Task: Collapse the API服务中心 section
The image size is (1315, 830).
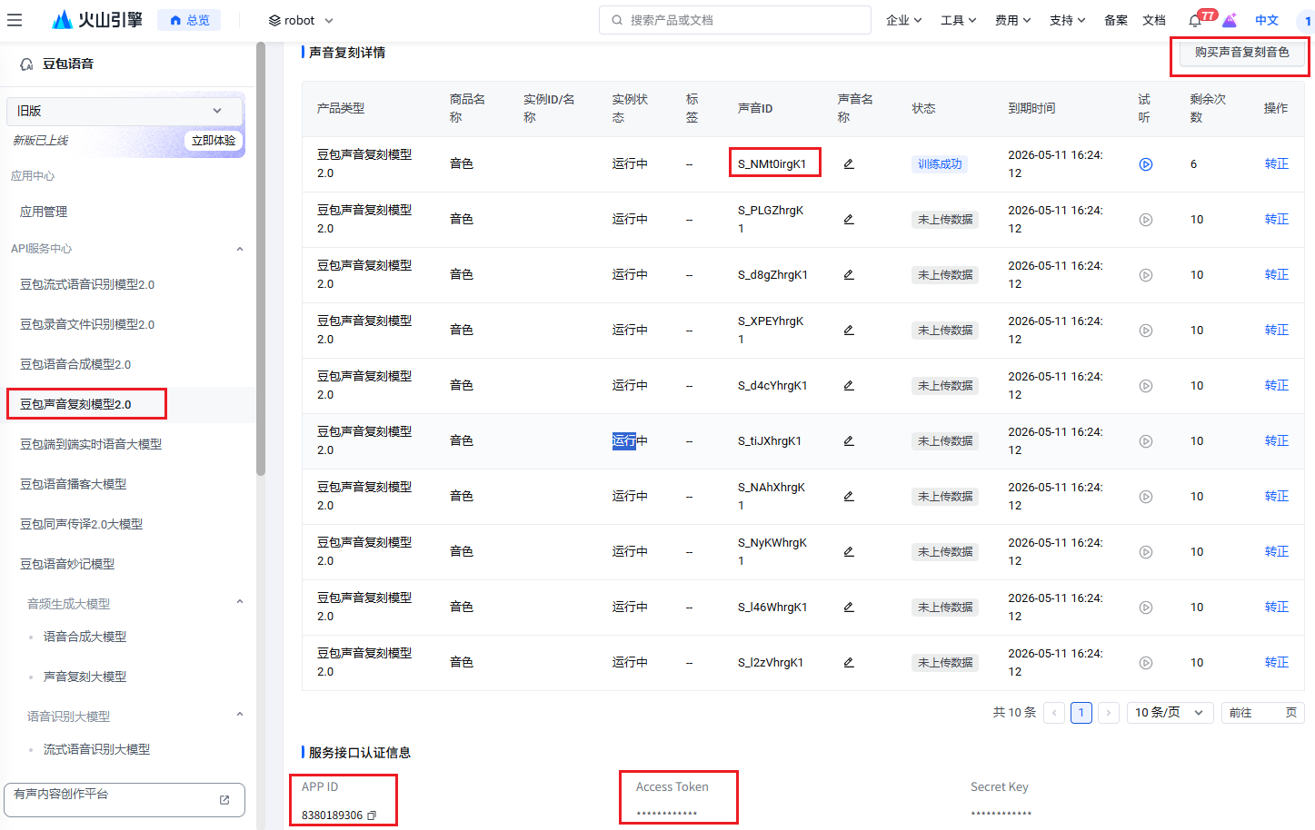Action: coord(240,249)
